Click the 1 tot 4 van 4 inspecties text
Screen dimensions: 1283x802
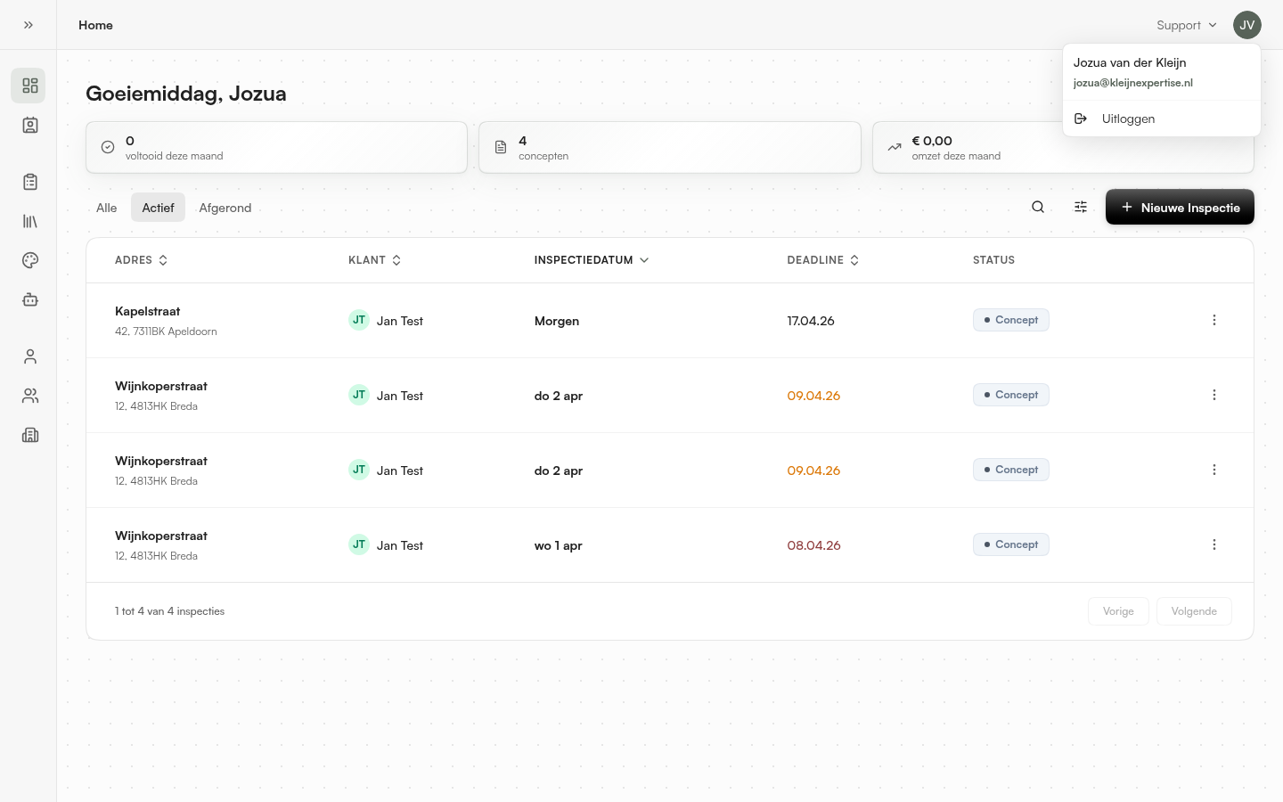point(169,611)
